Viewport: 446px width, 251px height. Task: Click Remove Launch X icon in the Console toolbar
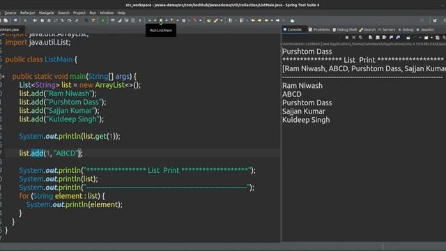[x=353, y=38]
